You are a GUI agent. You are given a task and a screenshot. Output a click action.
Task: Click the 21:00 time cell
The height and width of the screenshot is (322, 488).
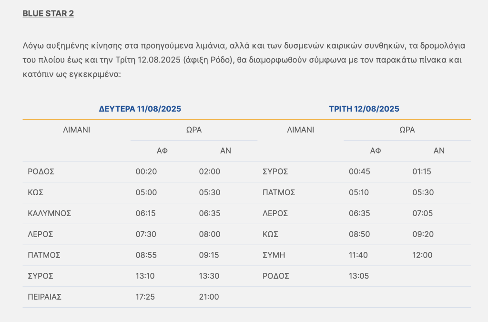coord(209,297)
